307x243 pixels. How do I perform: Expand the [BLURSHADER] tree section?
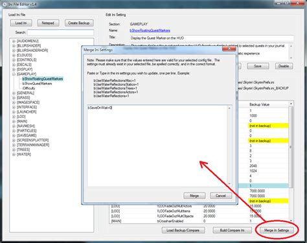click(14, 46)
